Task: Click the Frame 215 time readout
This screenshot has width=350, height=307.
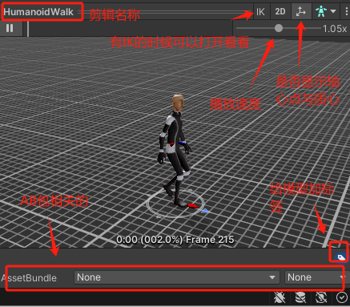Action: coord(175,240)
